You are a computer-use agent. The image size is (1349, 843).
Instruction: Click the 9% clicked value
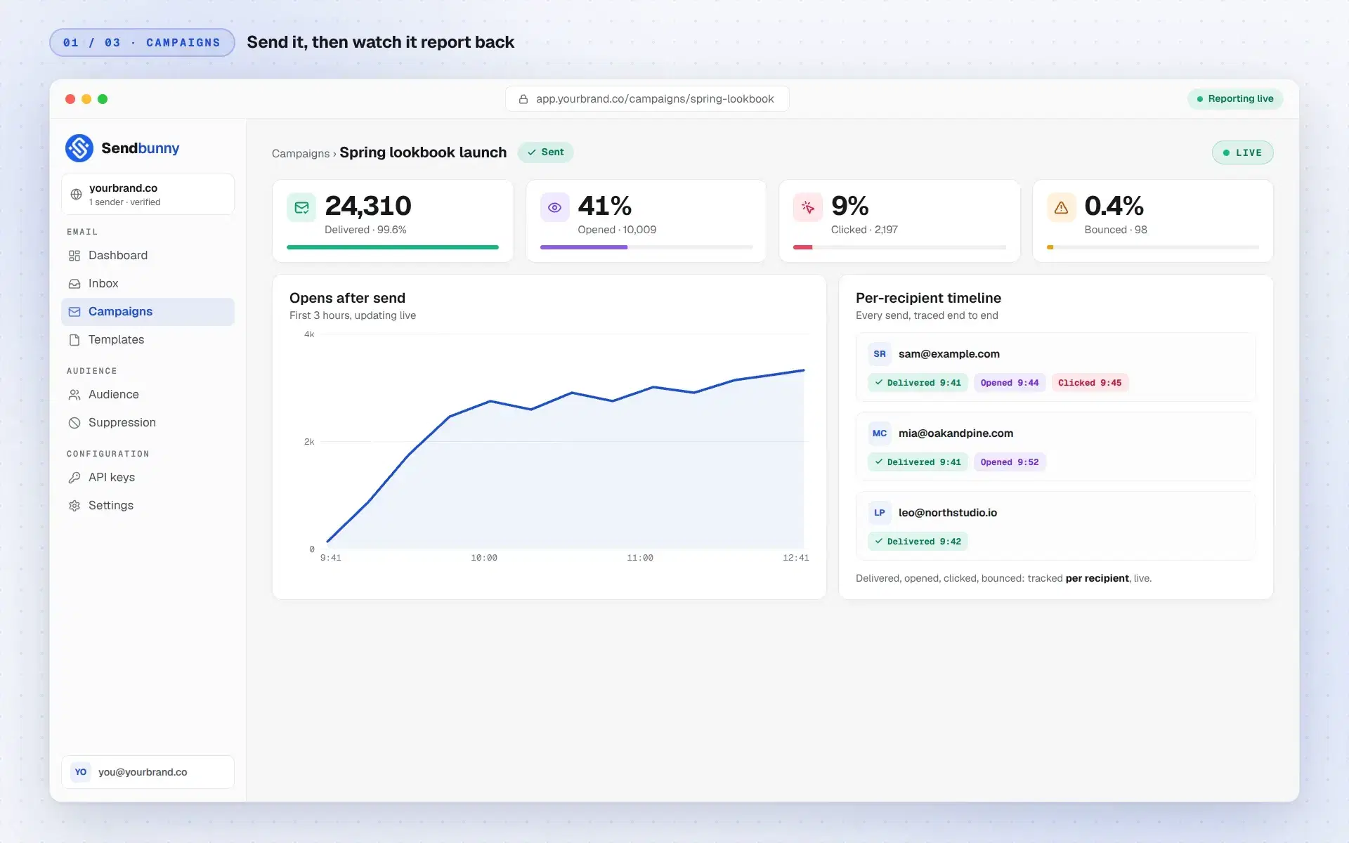click(x=849, y=206)
